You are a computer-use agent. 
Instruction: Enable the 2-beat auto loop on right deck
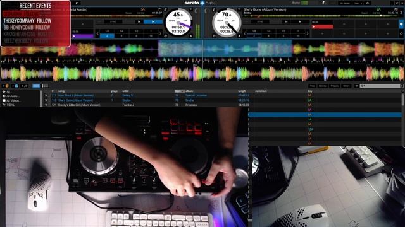pyautogui.click(x=254, y=36)
